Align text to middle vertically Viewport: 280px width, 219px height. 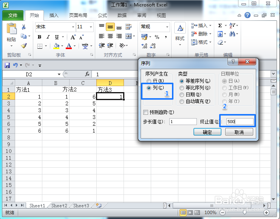(110, 27)
